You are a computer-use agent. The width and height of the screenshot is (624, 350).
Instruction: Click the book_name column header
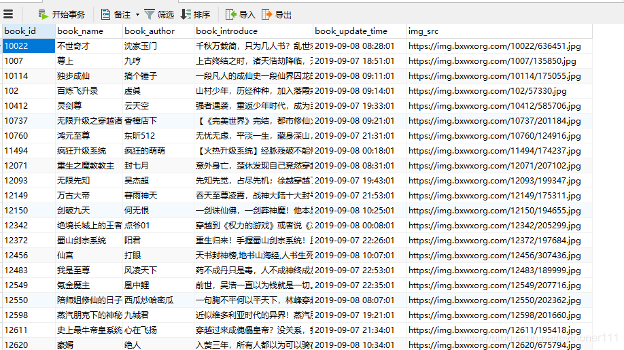pyautogui.click(x=89, y=31)
